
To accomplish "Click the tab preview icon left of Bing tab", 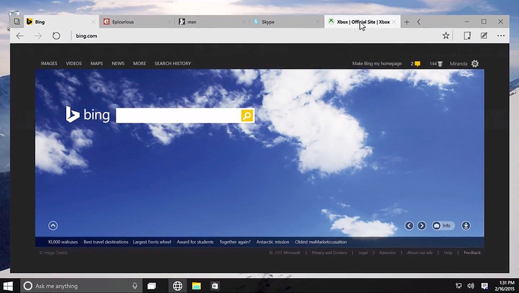I will [17, 22].
